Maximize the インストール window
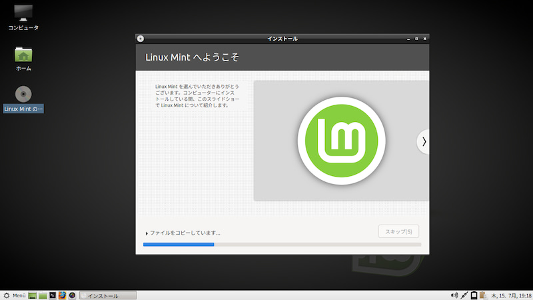Viewport: 533px width, 300px height. pos(416,39)
